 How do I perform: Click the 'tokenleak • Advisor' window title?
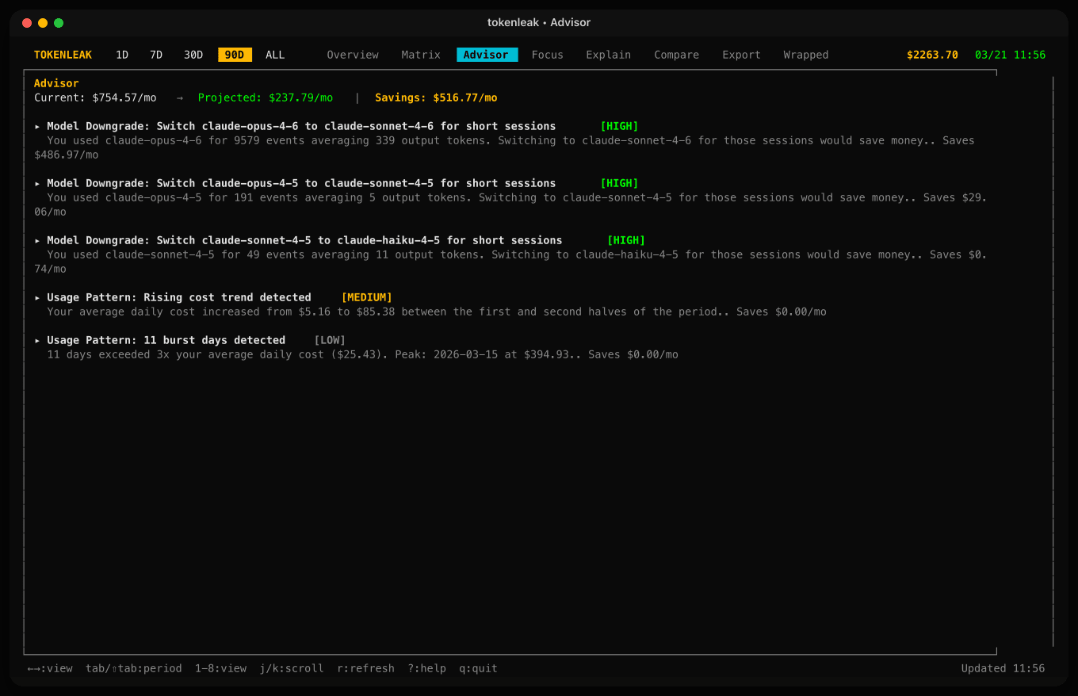click(x=539, y=22)
